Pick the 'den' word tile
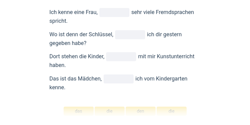 (x=140, y=111)
